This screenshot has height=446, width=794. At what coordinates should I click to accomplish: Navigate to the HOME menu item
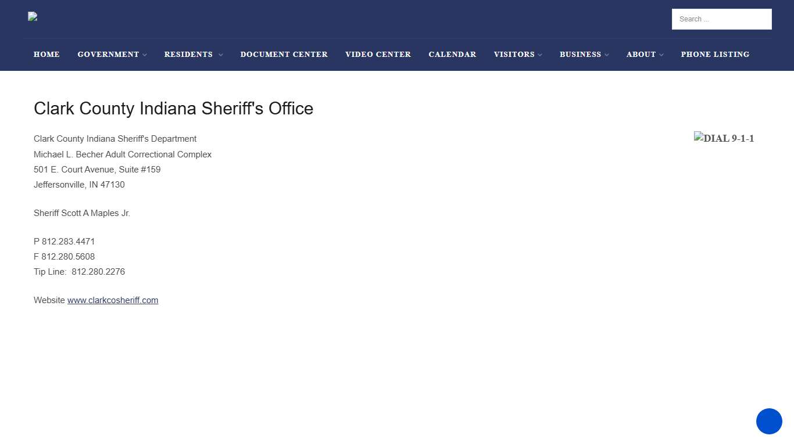point(47,54)
